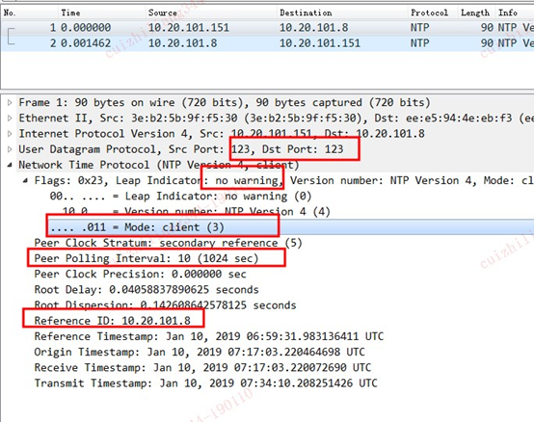Select packet 1 from 10.20.101.151
534x422 pixels.
267,28
